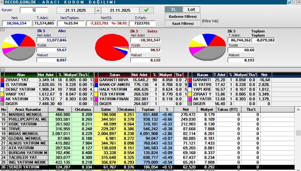
Task: Collapse the pie chart panel
Action: (2, 30)
